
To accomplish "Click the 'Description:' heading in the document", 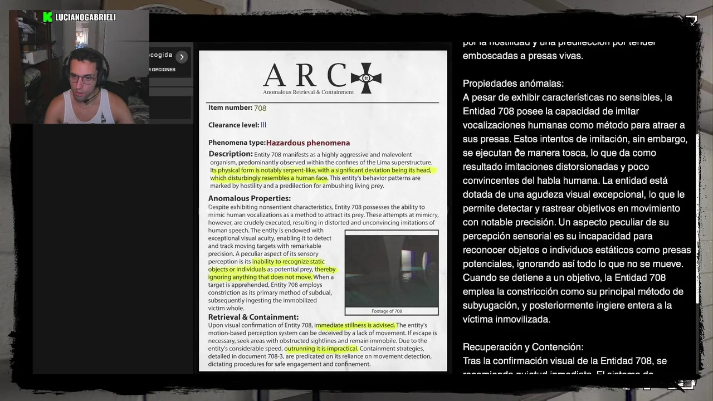I will [x=231, y=154].
